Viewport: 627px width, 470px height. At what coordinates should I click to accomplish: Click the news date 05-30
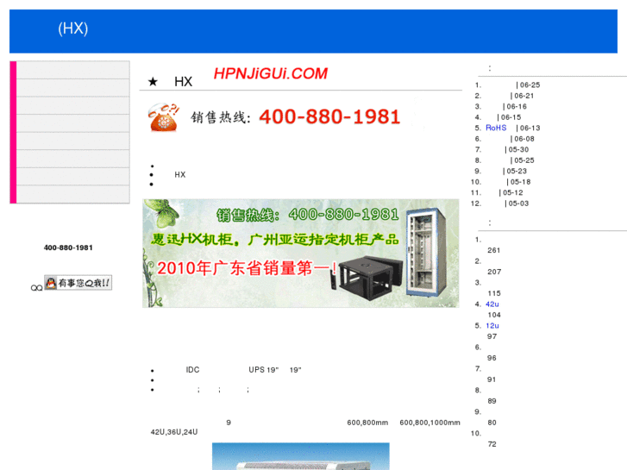click(518, 149)
